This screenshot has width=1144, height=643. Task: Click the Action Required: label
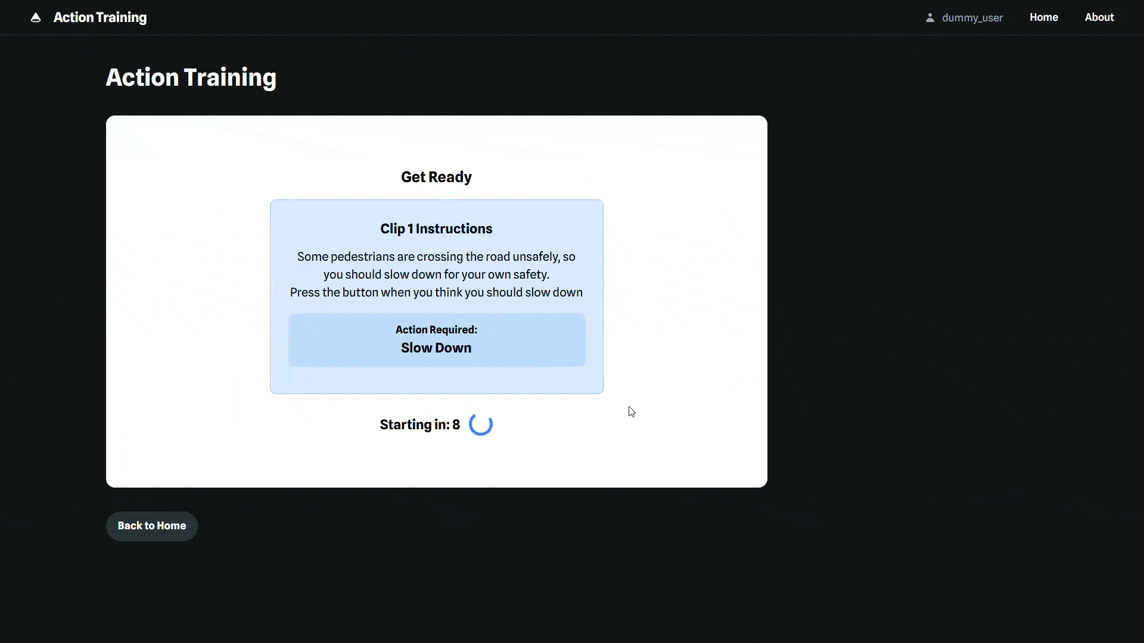click(436, 330)
